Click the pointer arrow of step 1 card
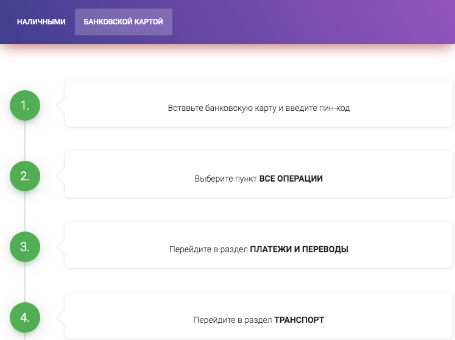455x340 pixels. point(61,105)
